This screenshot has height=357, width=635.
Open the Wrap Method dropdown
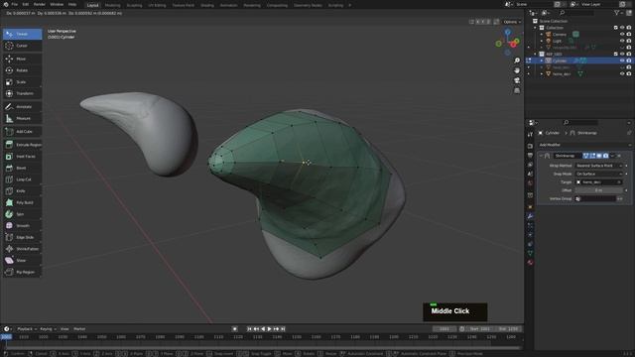(x=599, y=166)
